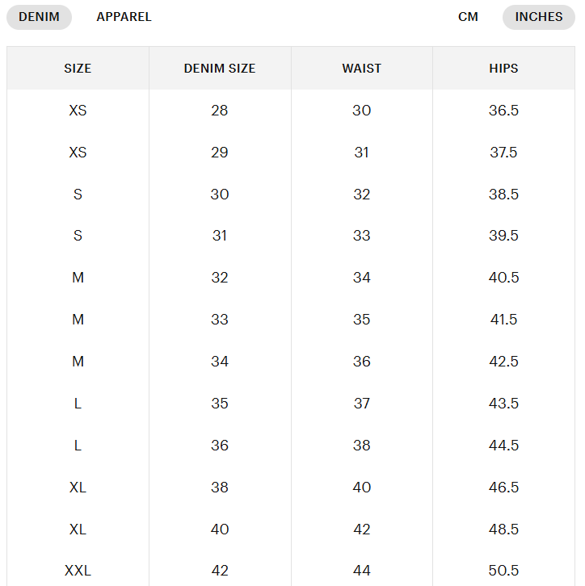Click the hips measurement 44.5
The height and width of the screenshot is (586, 585).
(x=503, y=446)
